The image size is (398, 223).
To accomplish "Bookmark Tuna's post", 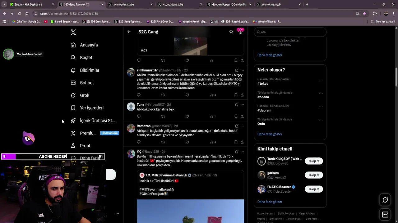I will (236, 116).
